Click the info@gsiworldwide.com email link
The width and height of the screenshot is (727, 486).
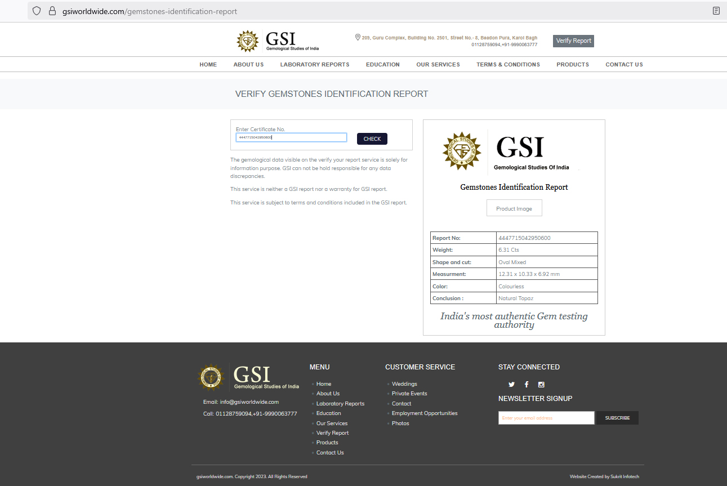249,402
